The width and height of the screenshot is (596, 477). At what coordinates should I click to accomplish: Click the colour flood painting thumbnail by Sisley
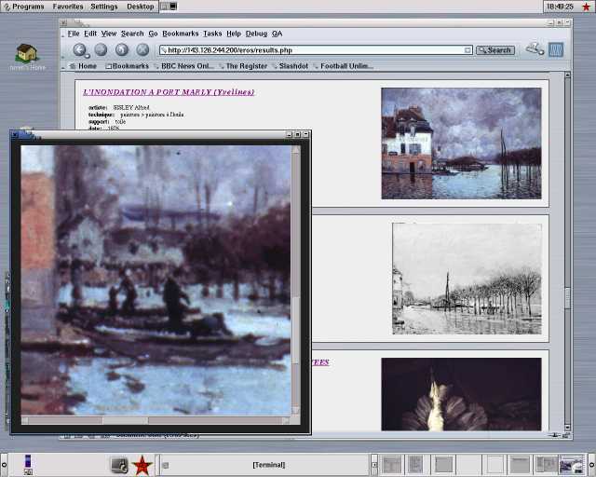[x=461, y=143]
